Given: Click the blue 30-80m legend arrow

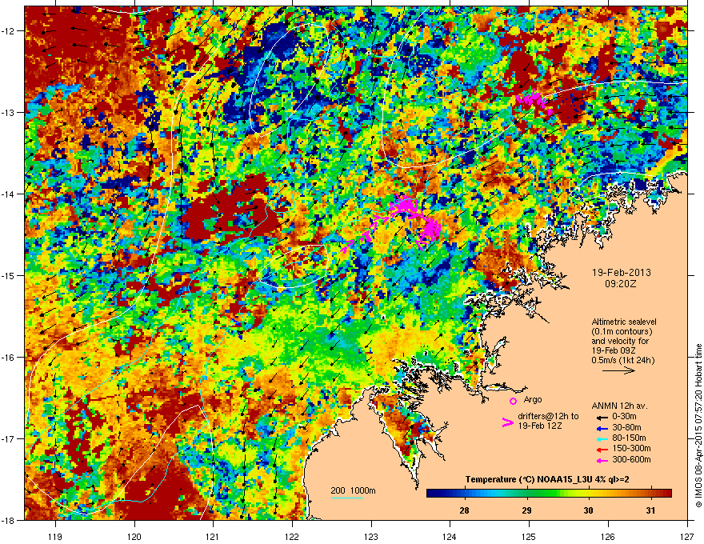Looking at the screenshot, I should [602, 428].
